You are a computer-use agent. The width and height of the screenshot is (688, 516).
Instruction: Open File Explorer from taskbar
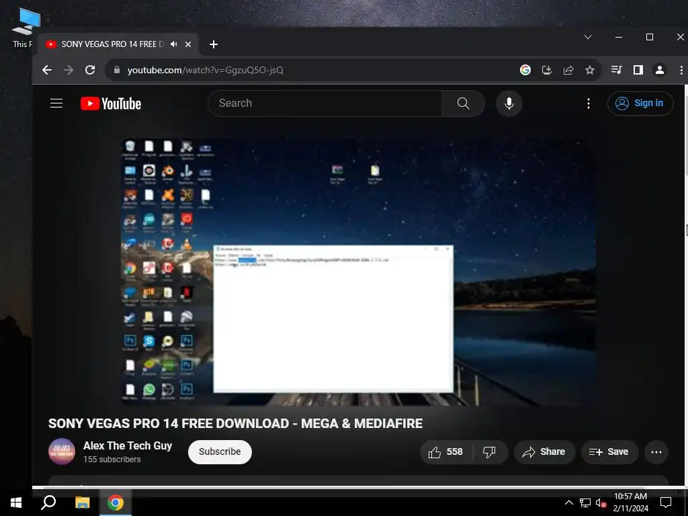click(x=82, y=503)
